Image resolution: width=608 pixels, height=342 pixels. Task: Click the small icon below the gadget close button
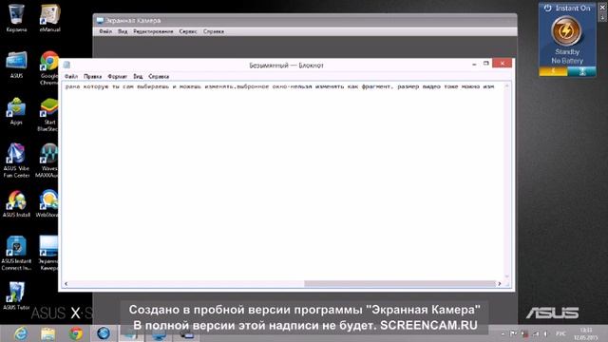tap(603, 17)
